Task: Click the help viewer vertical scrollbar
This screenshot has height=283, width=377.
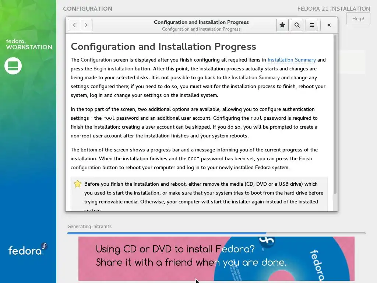Action: click(x=335, y=114)
